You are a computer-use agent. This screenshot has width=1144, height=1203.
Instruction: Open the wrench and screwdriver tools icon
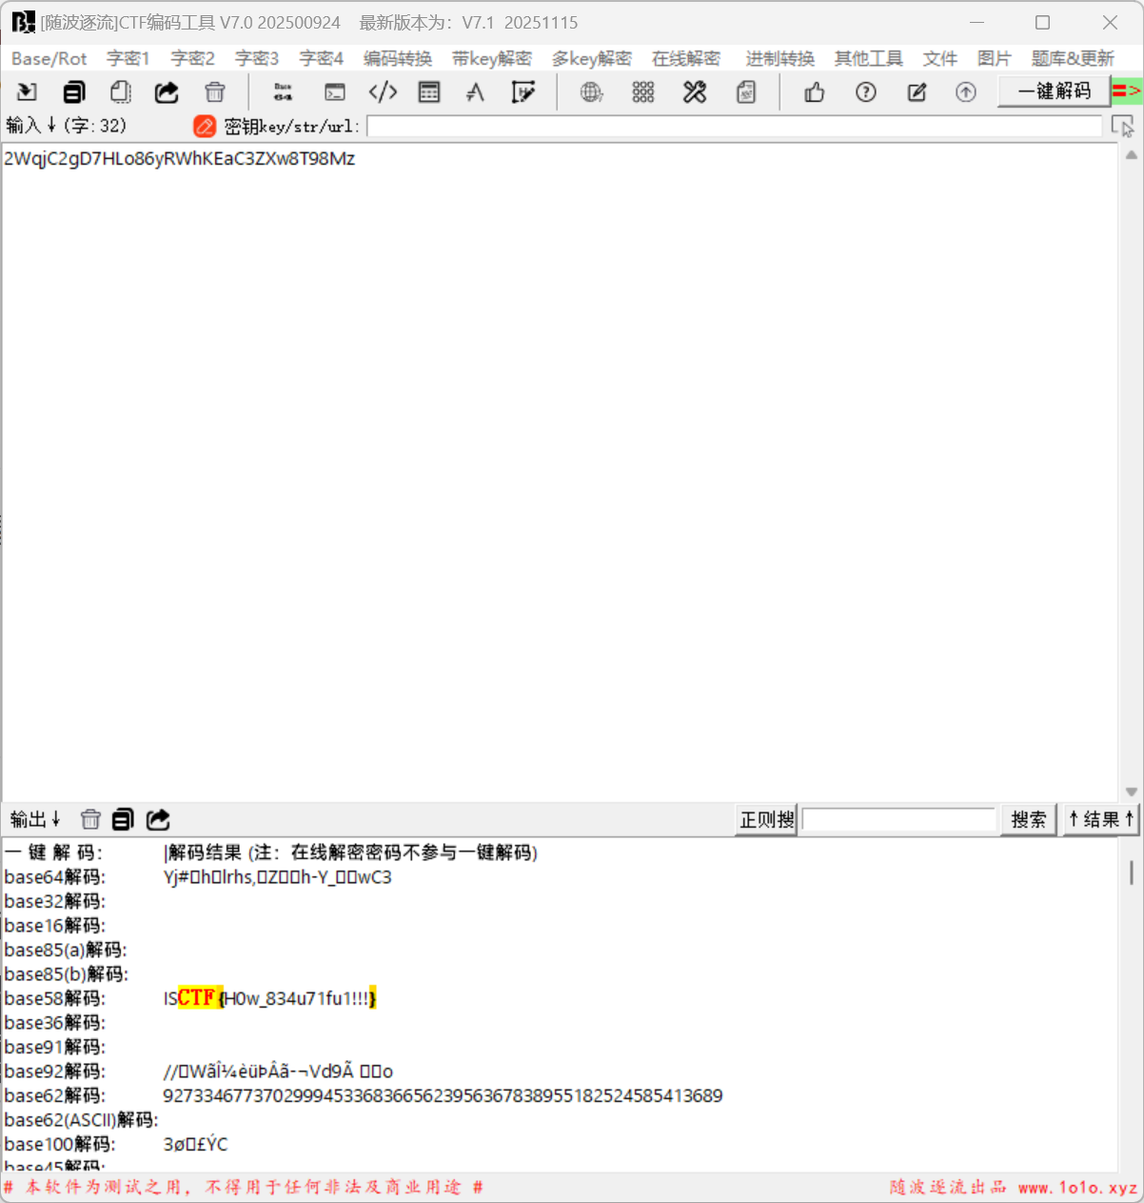695,92
